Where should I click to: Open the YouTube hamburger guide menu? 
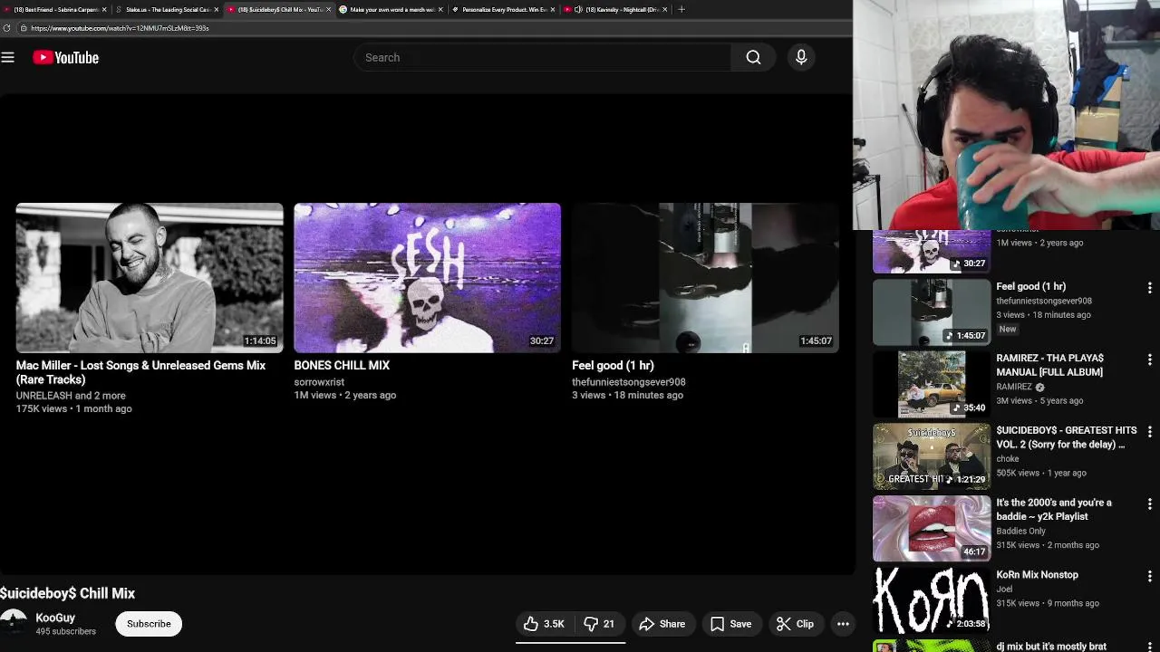[8, 57]
